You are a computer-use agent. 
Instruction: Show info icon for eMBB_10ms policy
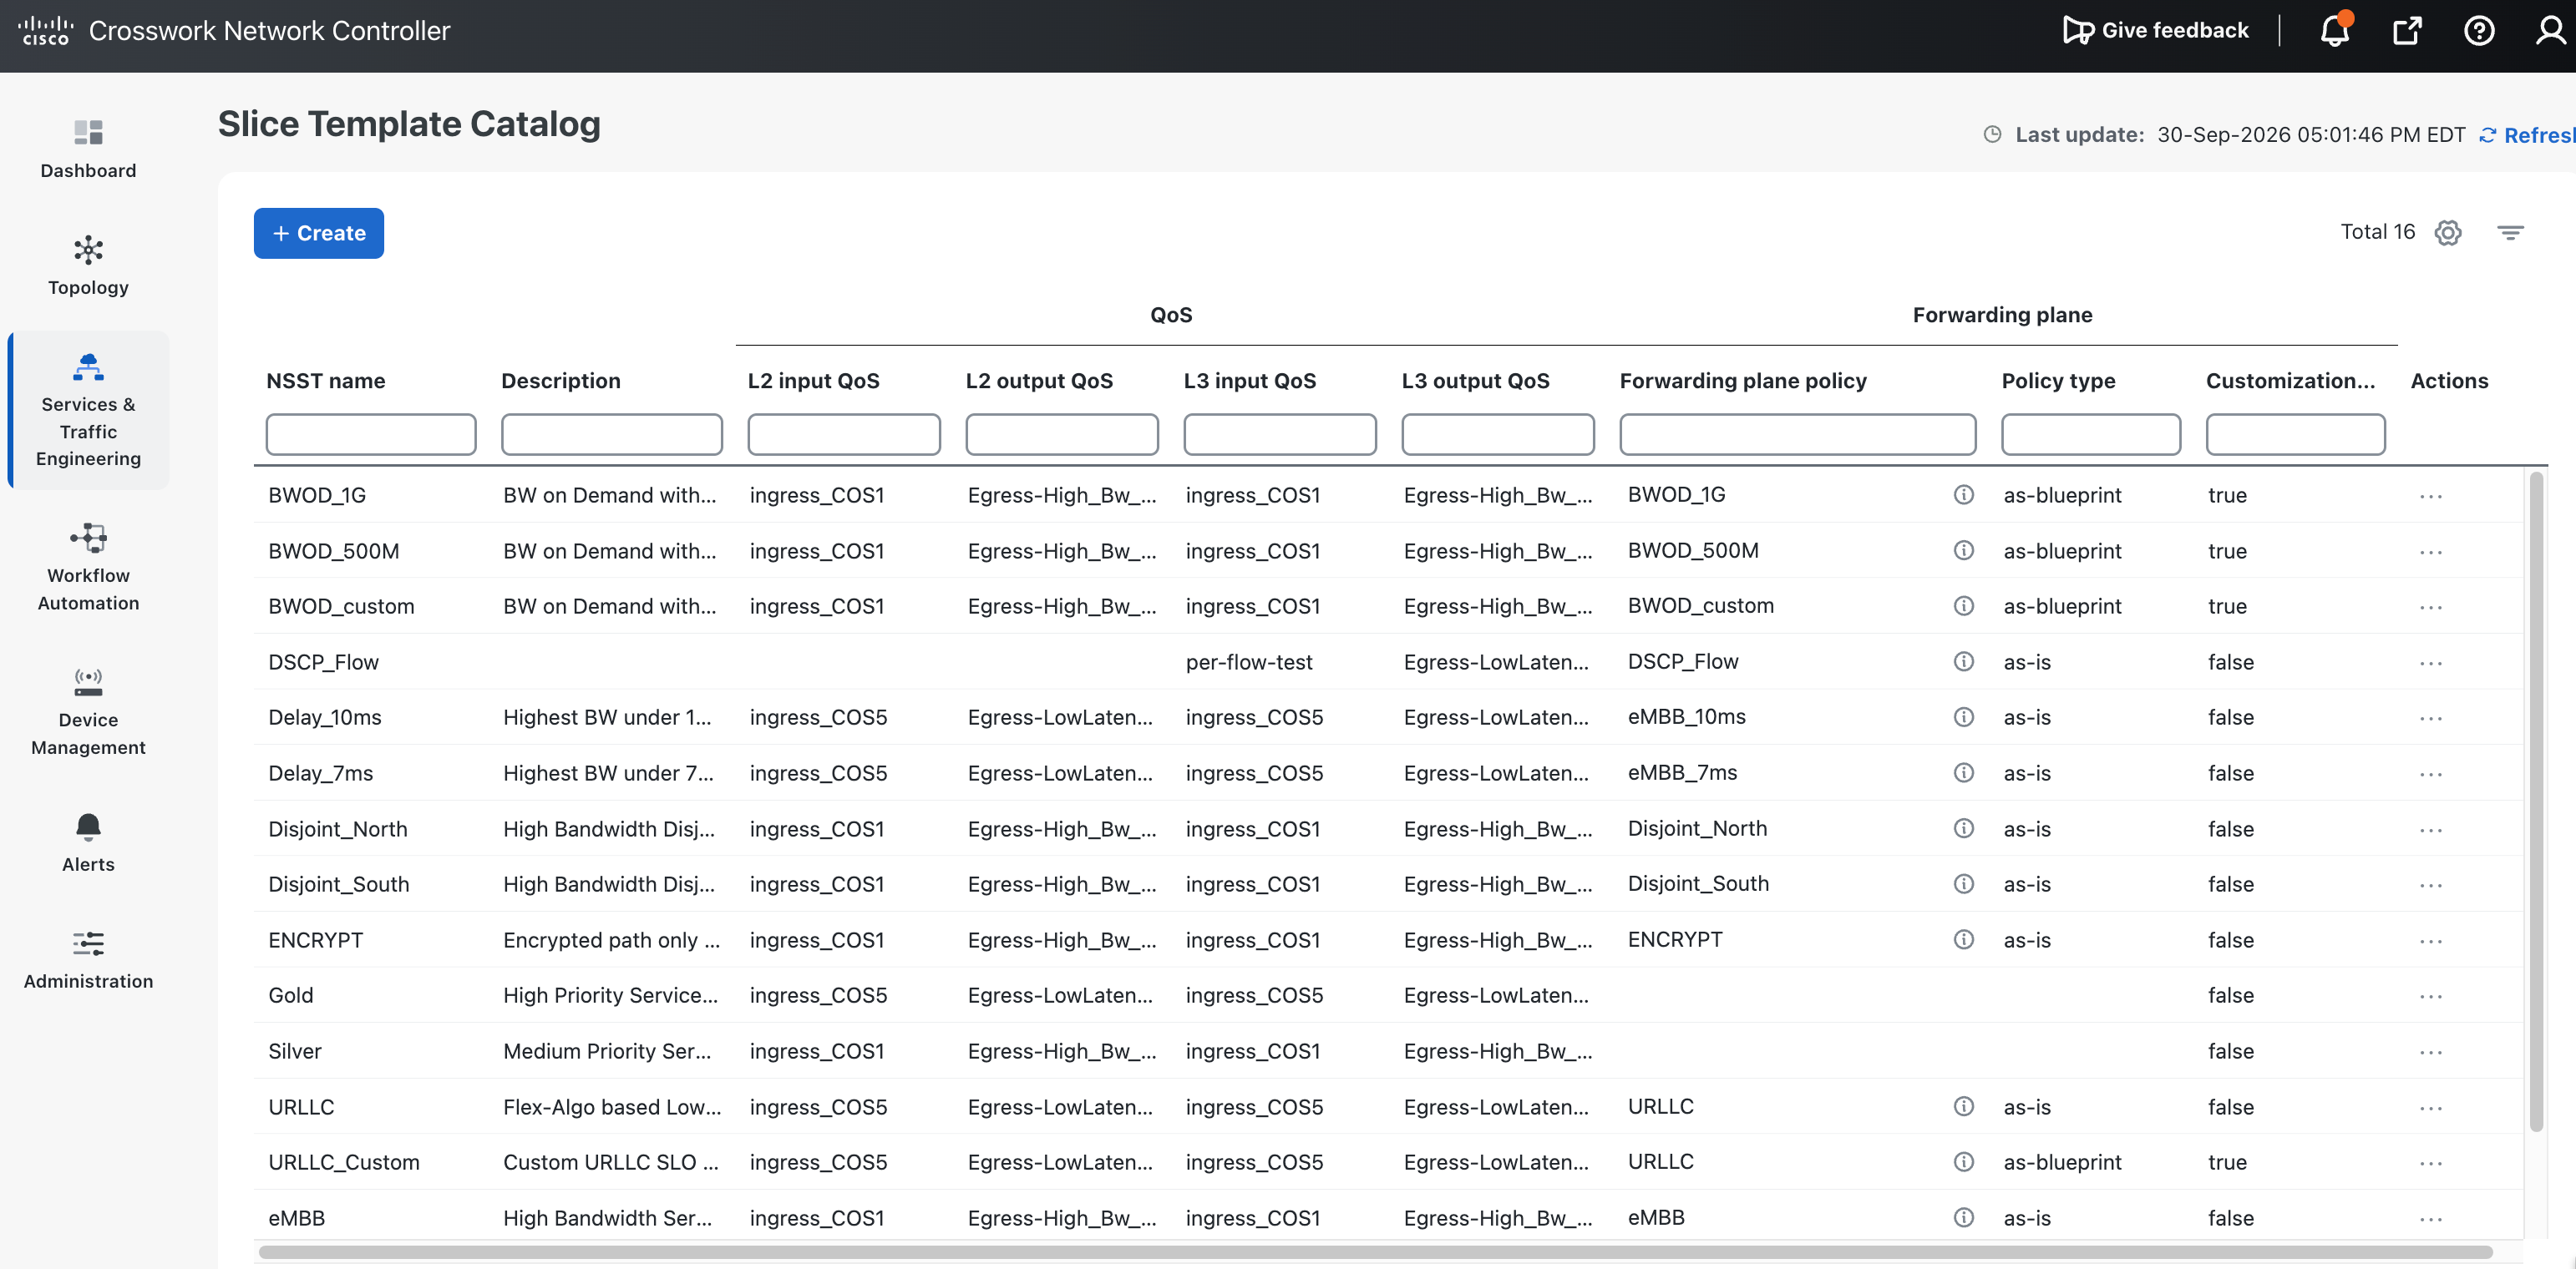(x=1964, y=716)
